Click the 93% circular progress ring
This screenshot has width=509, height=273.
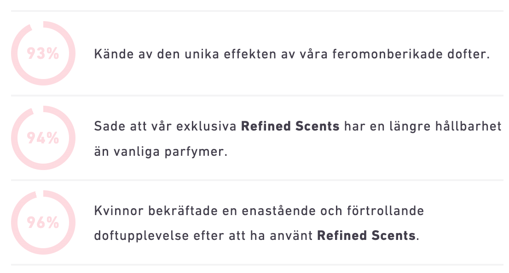click(43, 53)
